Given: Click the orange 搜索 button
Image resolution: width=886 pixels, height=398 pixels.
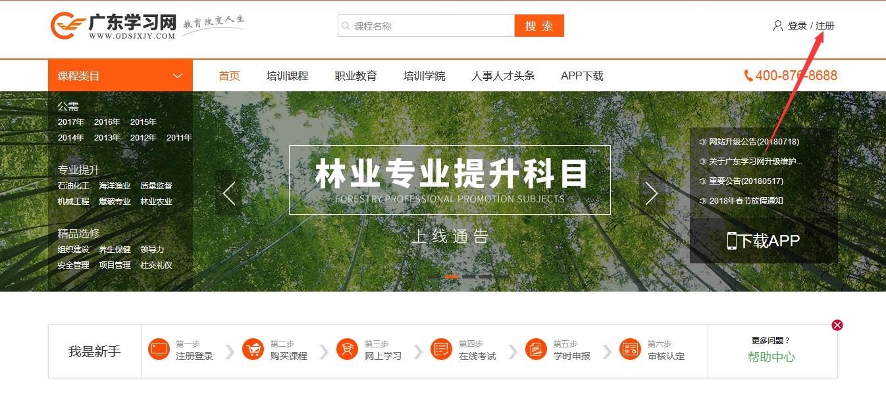Looking at the screenshot, I should [x=538, y=26].
